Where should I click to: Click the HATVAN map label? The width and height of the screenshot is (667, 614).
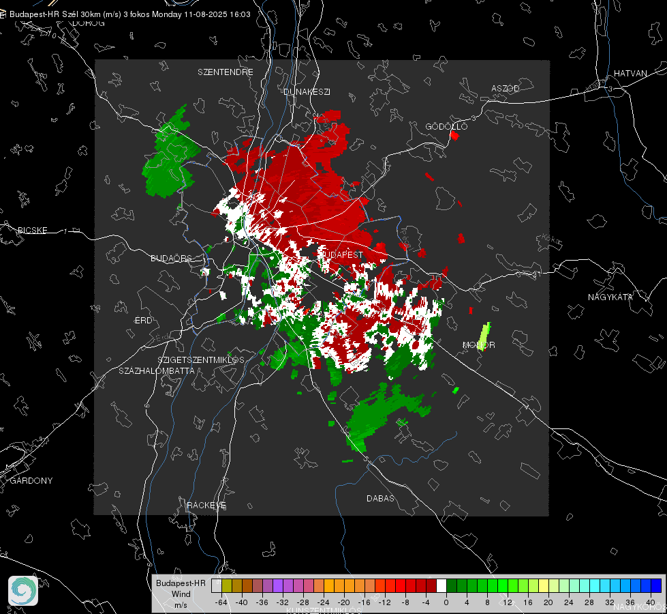click(630, 74)
